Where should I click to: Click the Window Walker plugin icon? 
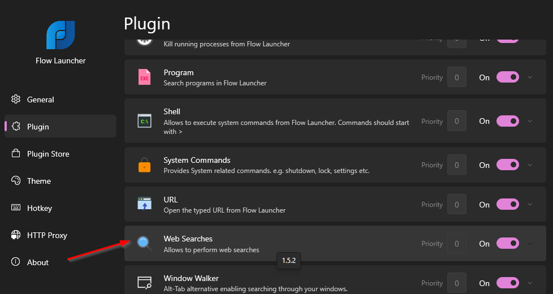[x=145, y=283]
